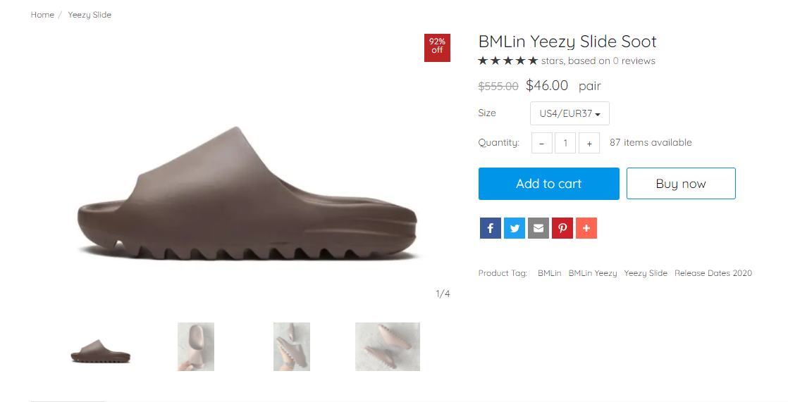
Task: Pin product on Pinterest
Action: pyautogui.click(x=562, y=228)
